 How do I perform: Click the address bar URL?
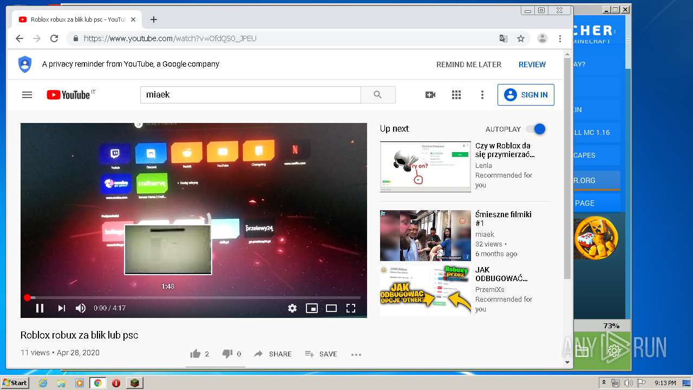(x=170, y=38)
